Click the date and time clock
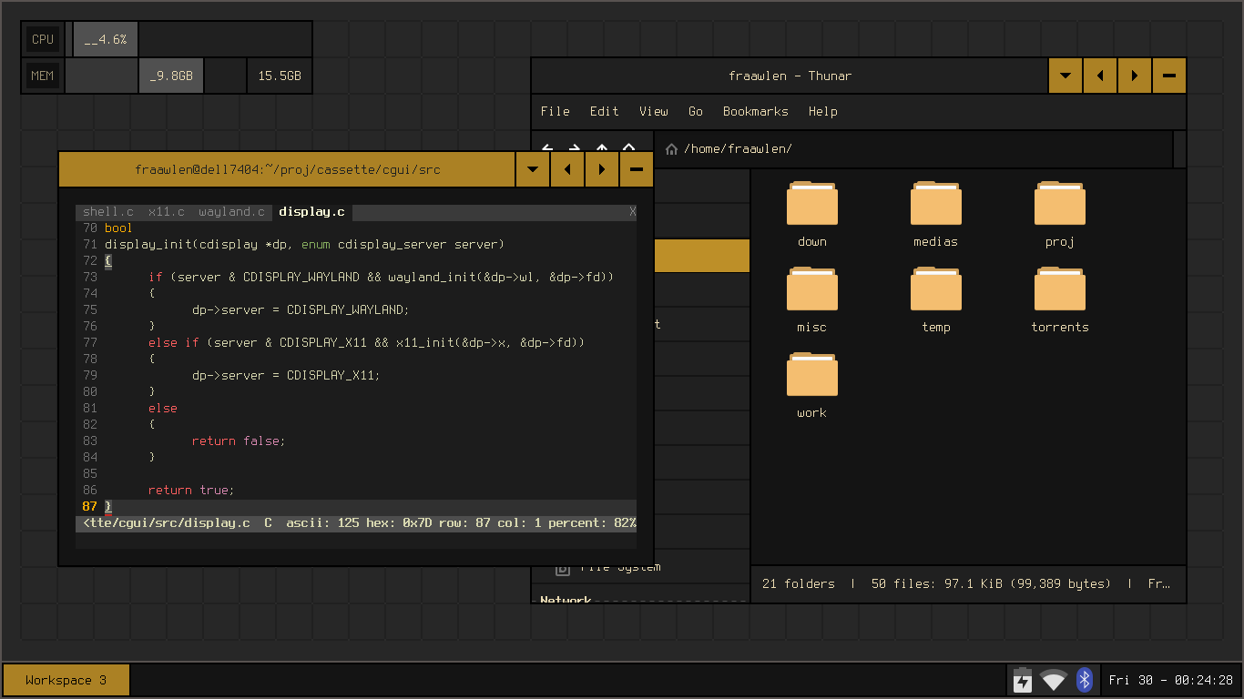Viewport: 1244px width, 699px height. pos(1170,680)
